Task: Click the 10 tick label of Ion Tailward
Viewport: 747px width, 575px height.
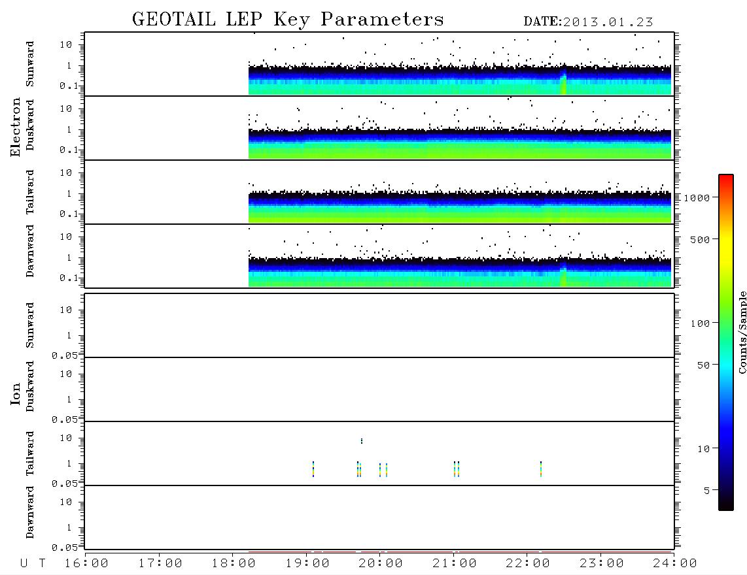Action: click(x=66, y=438)
